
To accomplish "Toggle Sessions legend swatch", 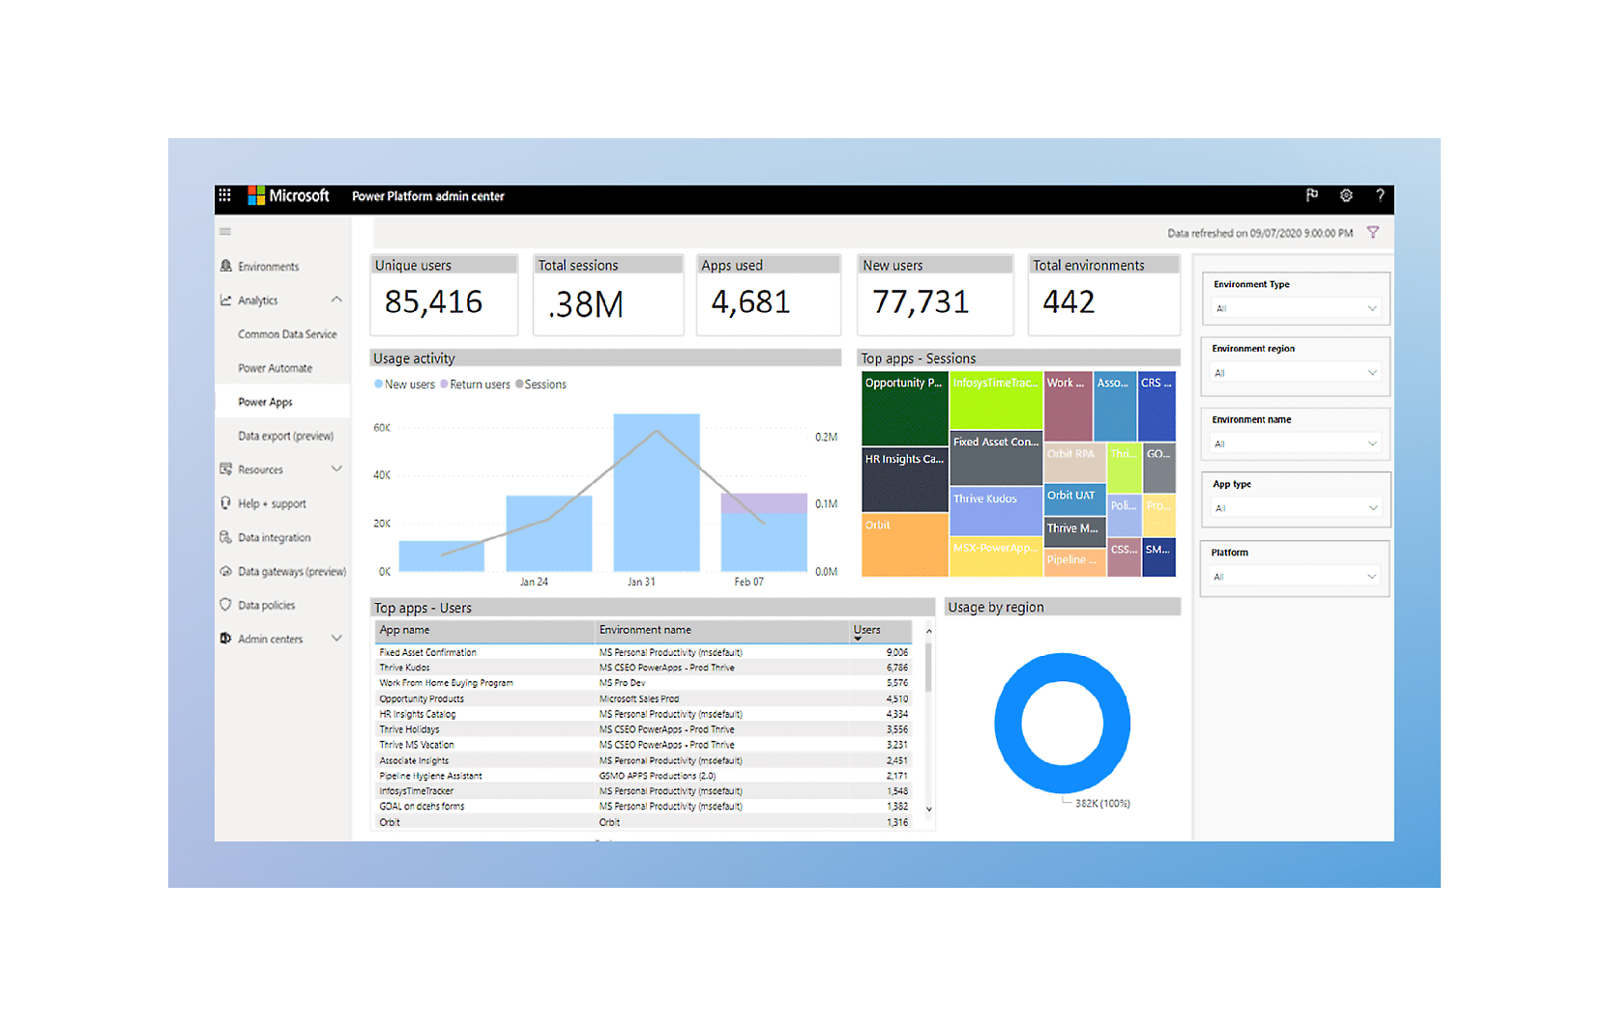I will click(x=519, y=385).
